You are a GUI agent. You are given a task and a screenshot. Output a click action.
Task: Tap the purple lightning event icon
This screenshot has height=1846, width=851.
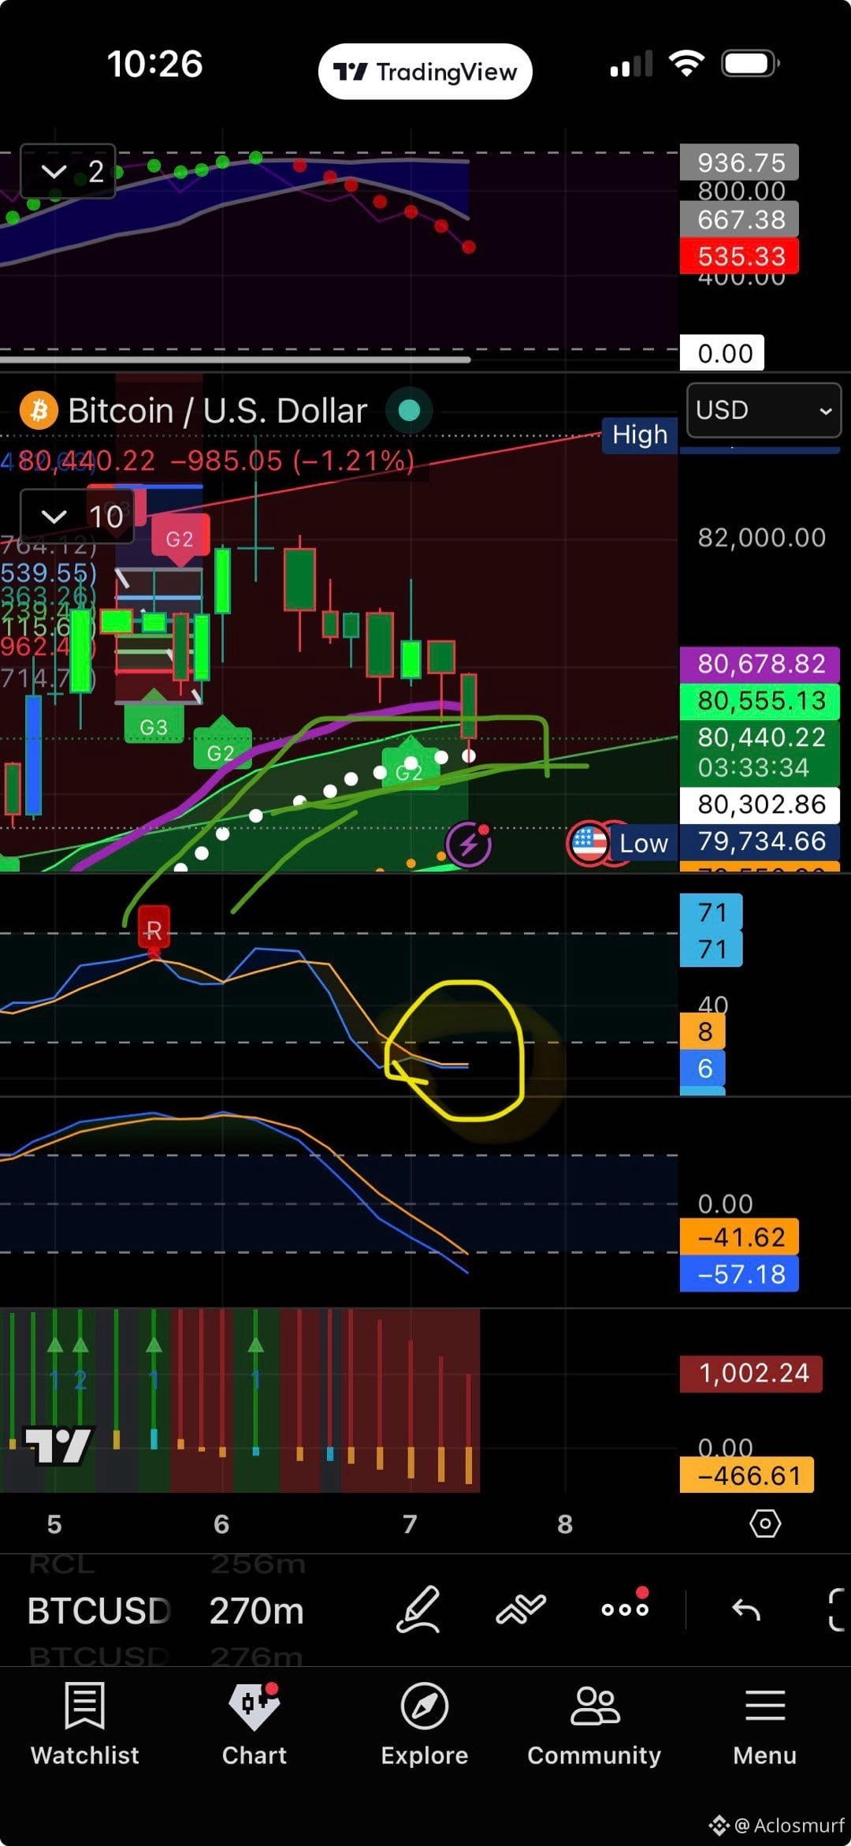click(469, 845)
